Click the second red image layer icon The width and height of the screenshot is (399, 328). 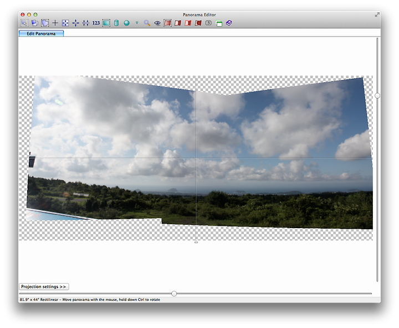tap(178, 23)
